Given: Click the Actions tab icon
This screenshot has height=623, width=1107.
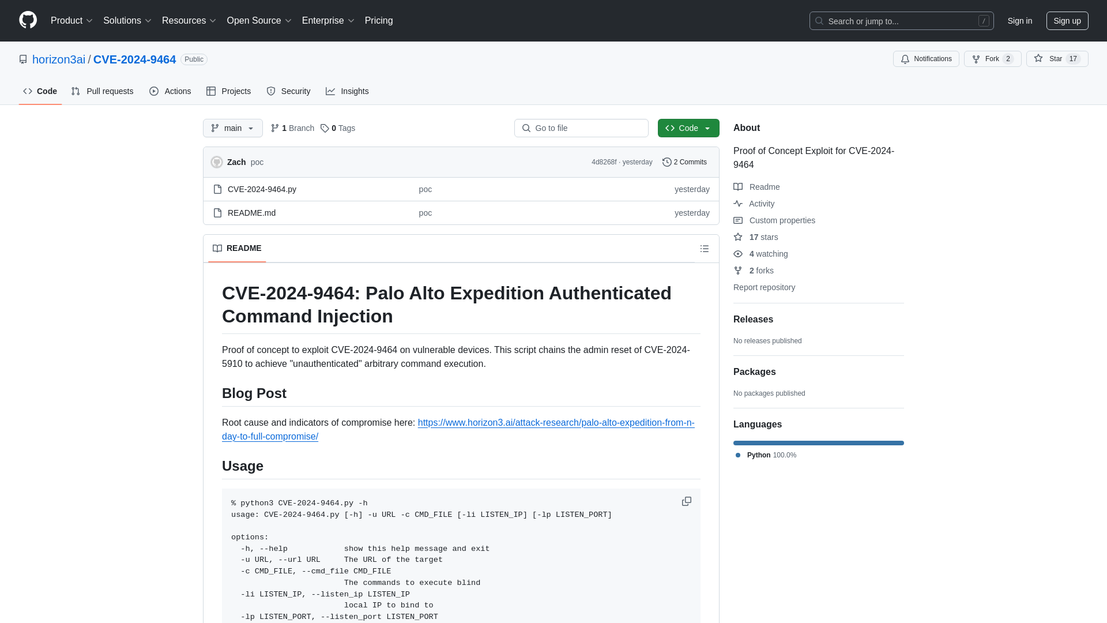Looking at the screenshot, I should pyautogui.click(x=153, y=91).
